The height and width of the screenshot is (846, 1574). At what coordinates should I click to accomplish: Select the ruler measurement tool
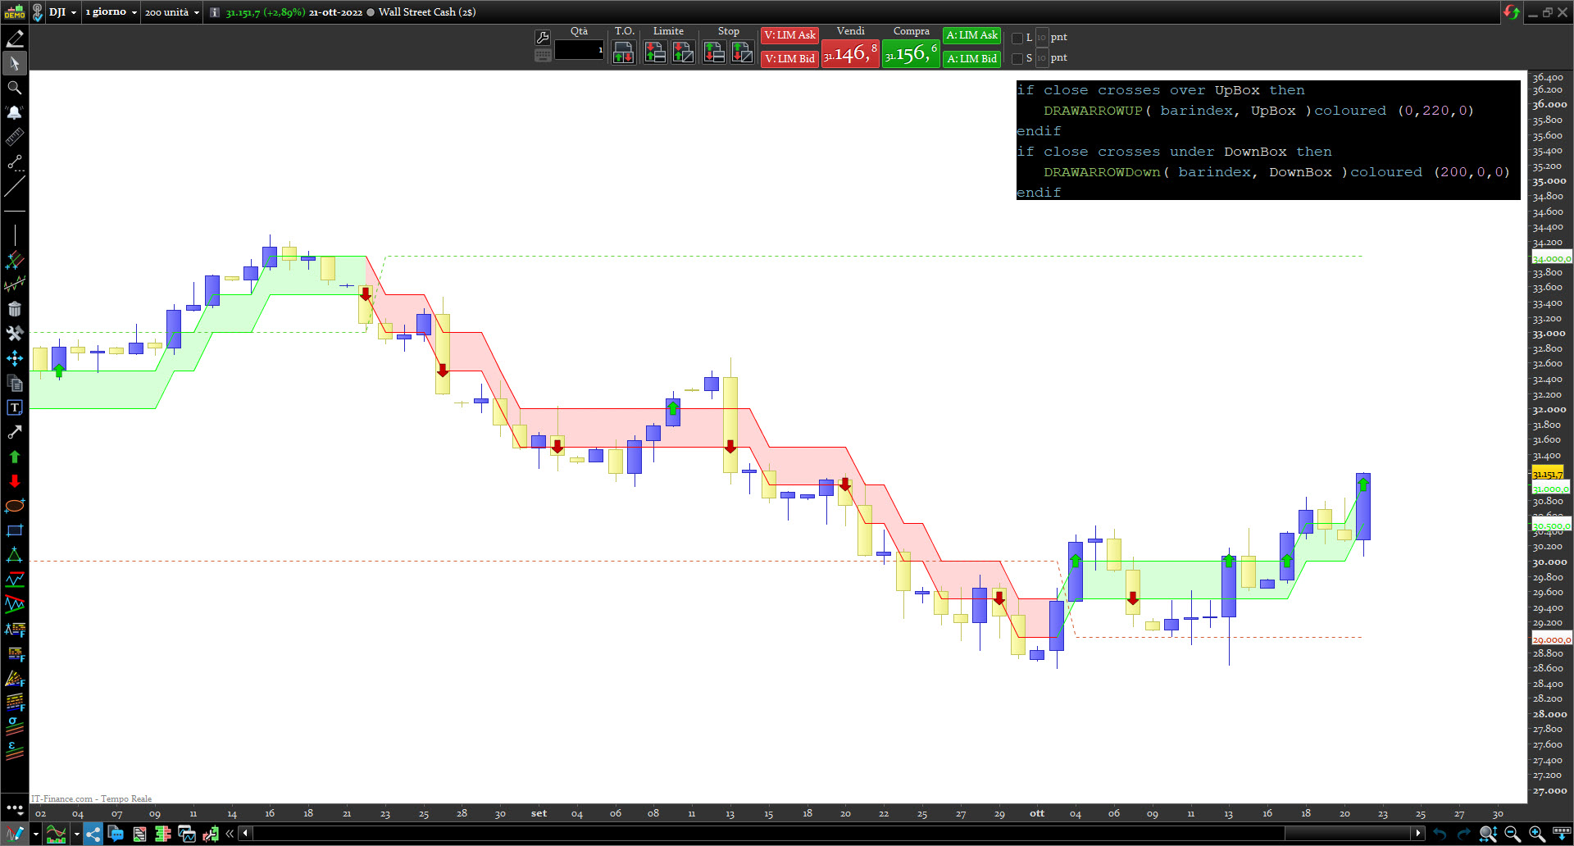(x=15, y=137)
